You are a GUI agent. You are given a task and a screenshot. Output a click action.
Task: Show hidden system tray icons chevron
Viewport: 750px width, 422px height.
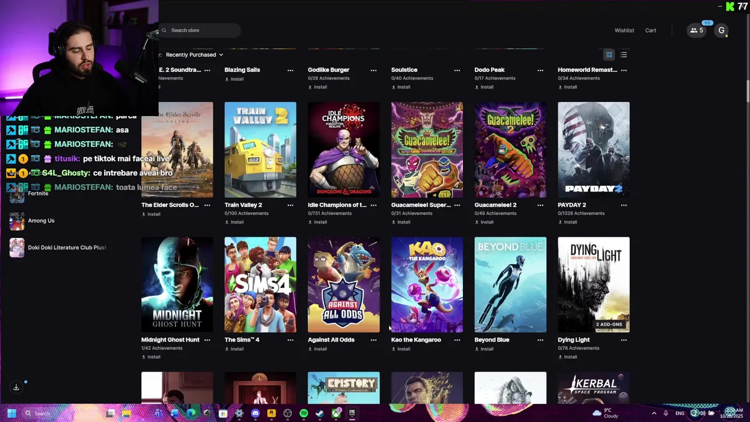click(x=654, y=413)
